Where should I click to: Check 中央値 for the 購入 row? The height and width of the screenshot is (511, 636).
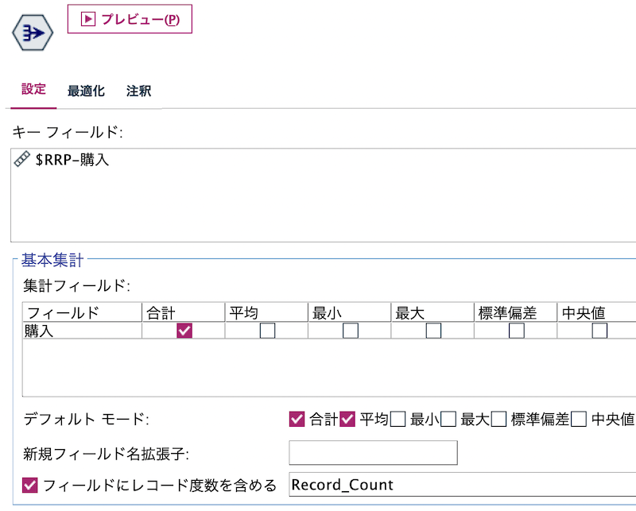[599, 330]
